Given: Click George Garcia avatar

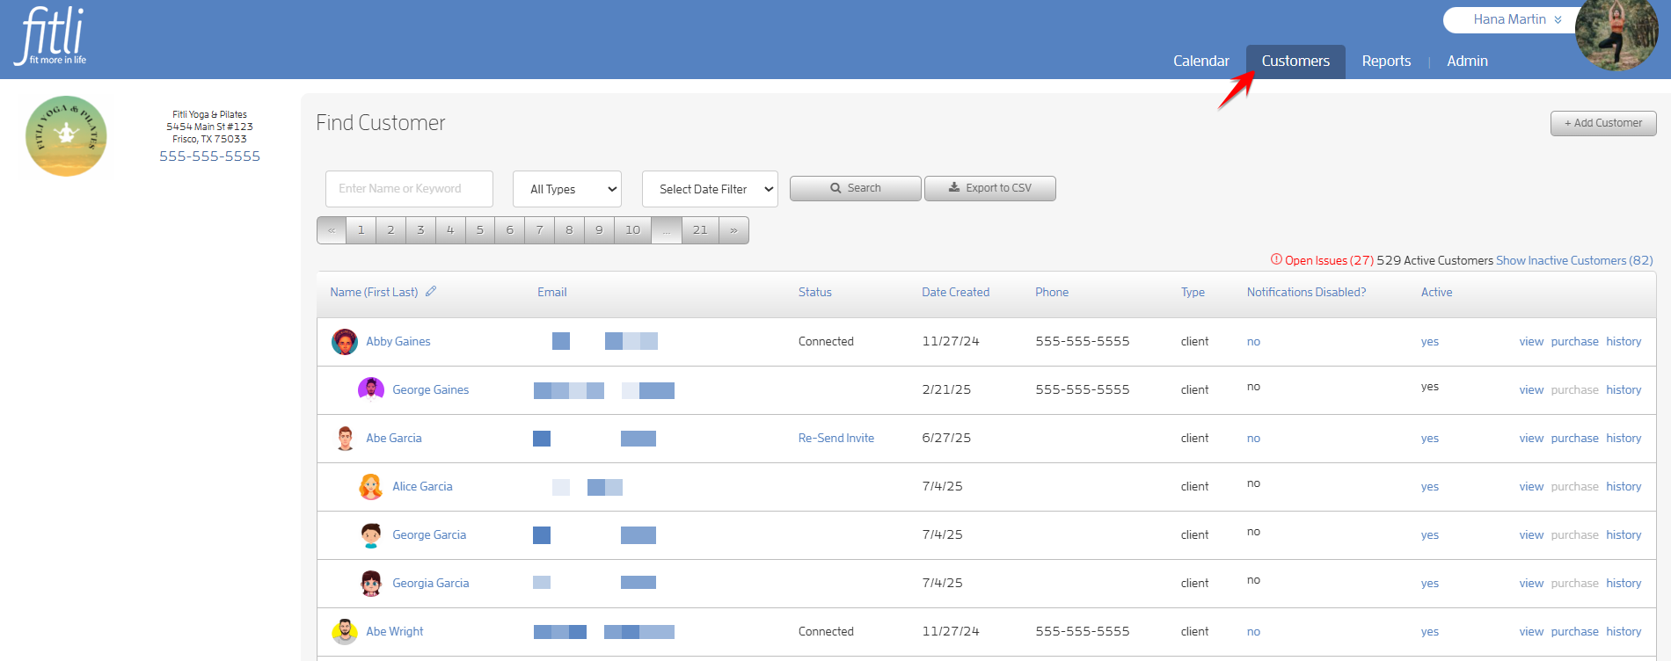Looking at the screenshot, I should tap(371, 534).
